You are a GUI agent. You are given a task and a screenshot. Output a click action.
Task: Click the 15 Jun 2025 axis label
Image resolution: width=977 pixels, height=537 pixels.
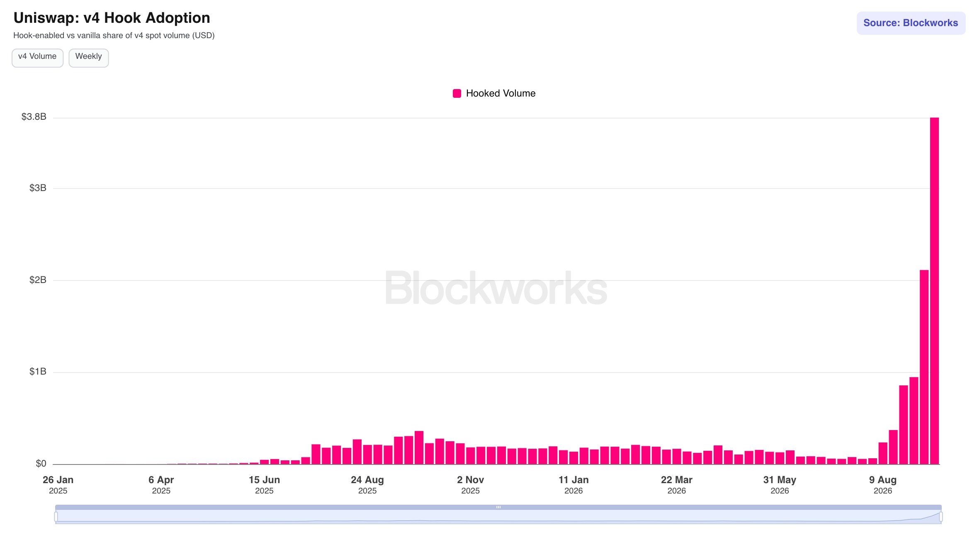click(264, 485)
